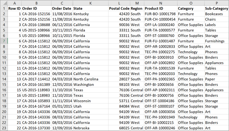Select order CA-2016-137330 cell
Viewport: 229px width, 131px height.
36,128
